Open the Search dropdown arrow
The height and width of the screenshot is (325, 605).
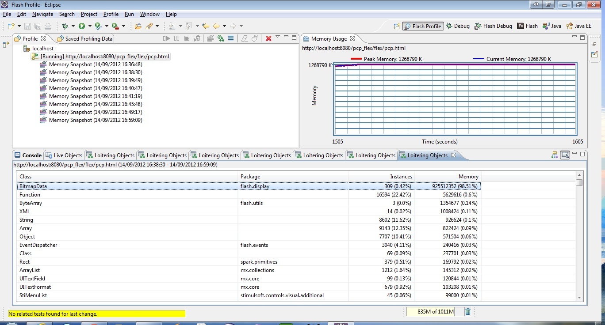157,26
